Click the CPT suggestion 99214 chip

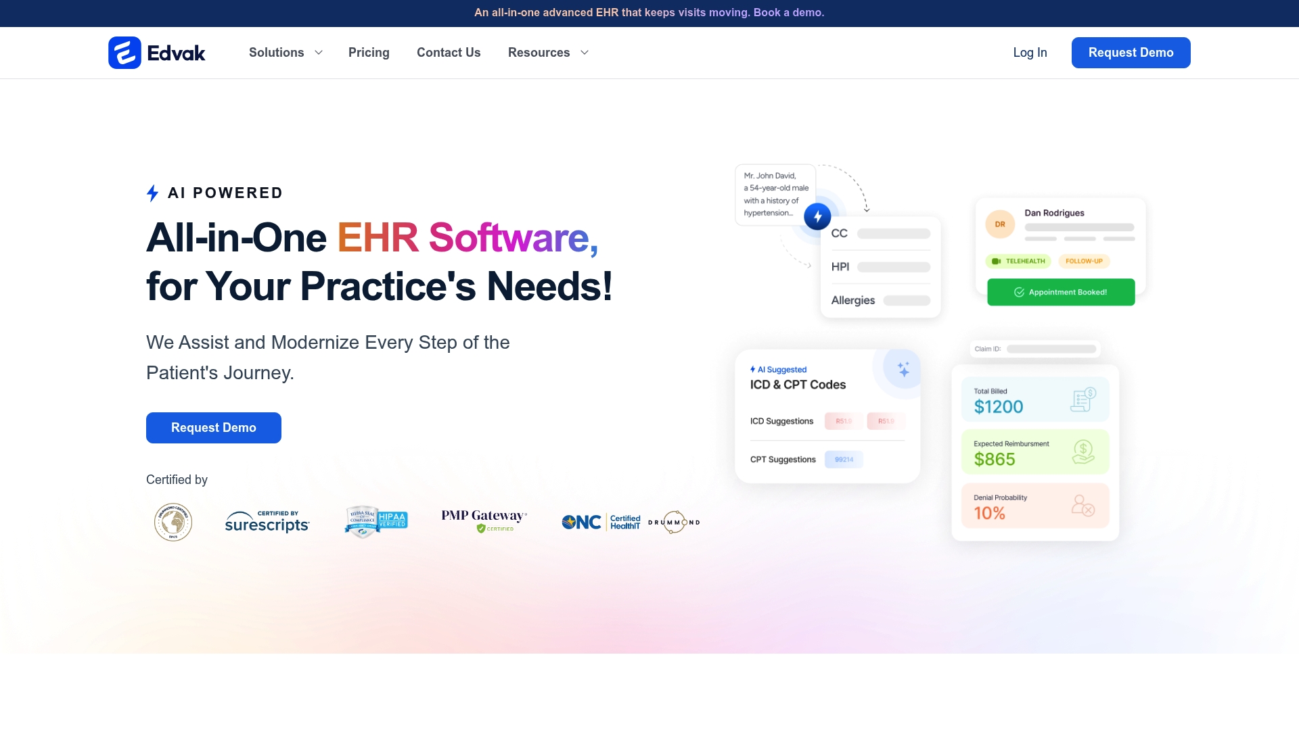(844, 460)
